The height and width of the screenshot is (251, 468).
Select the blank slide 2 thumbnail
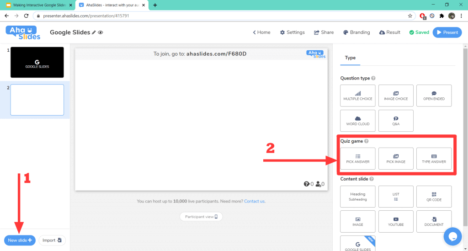coord(37,100)
